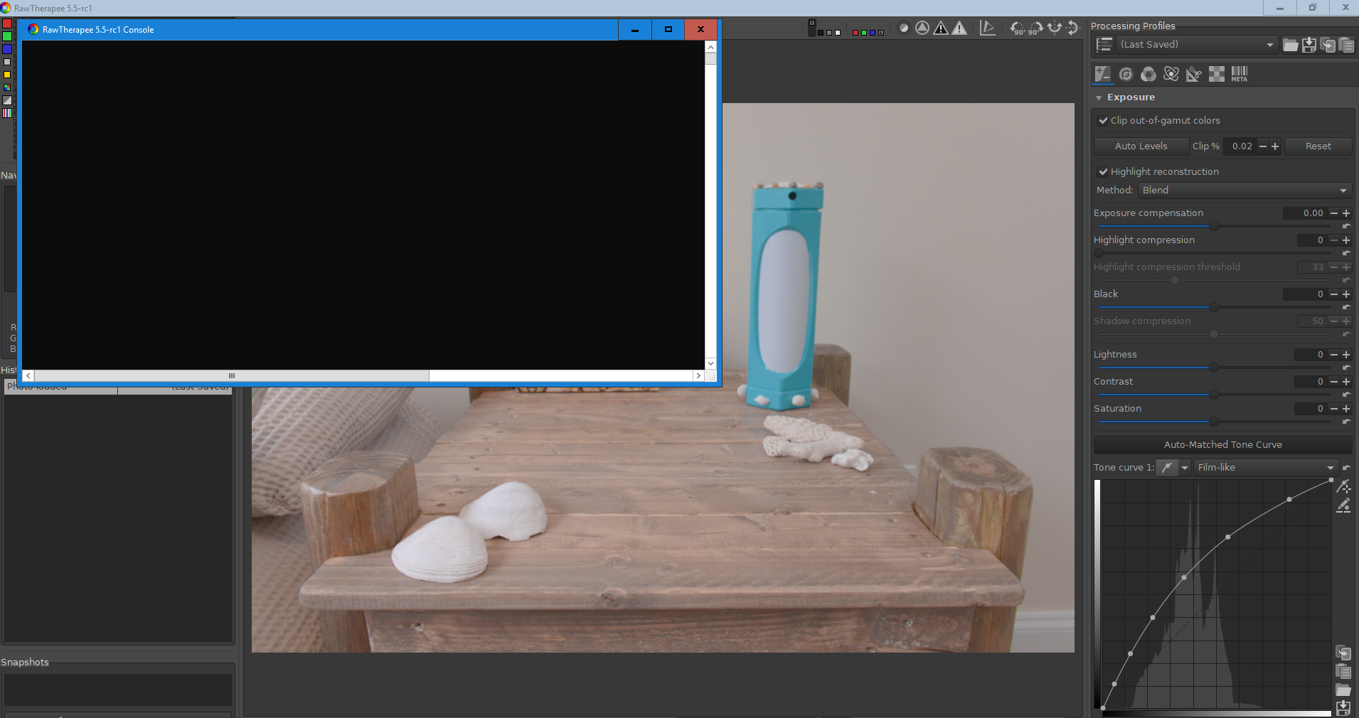This screenshot has height=718, width=1359.
Task: Click the Clip % value field
Action: pyautogui.click(x=1242, y=146)
